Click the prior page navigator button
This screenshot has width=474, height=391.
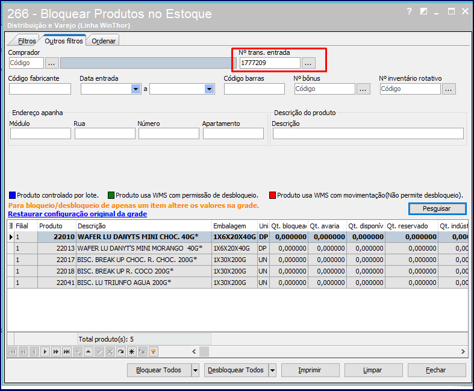click(x=23, y=352)
